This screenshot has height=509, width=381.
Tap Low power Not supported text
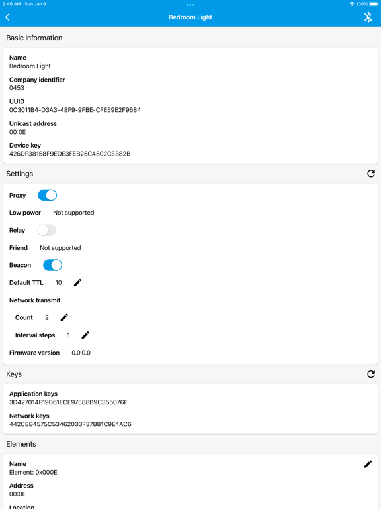(x=73, y=213)
